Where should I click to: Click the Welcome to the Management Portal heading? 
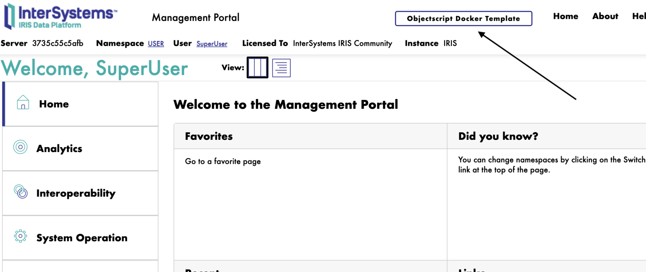(286, 105)
